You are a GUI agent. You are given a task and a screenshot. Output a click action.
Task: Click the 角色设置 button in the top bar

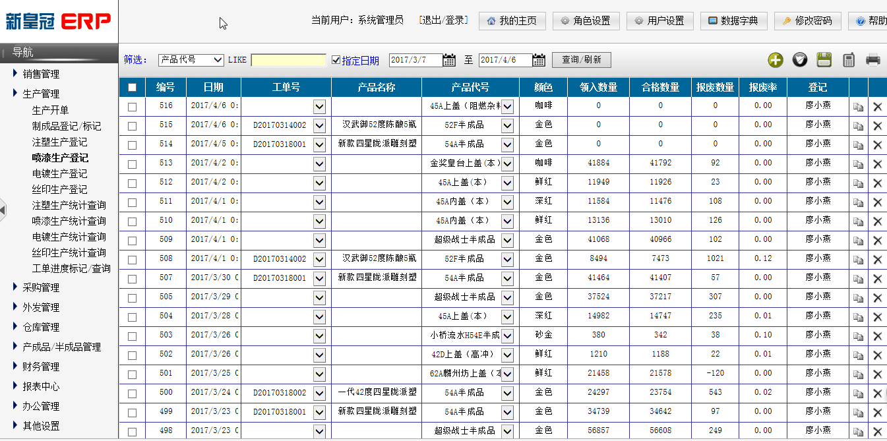click(x=586, y=21)
